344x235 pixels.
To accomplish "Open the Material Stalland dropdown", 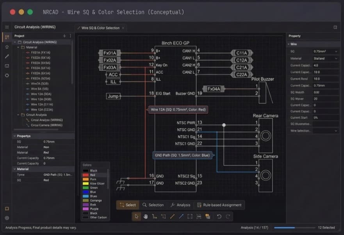I will [x=325, y=58].
